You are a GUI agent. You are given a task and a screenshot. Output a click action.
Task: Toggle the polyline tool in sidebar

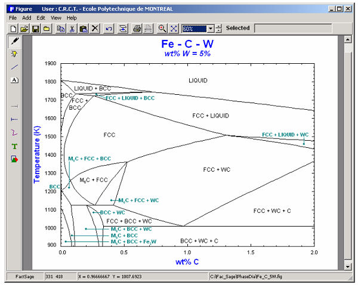point(14,132)
